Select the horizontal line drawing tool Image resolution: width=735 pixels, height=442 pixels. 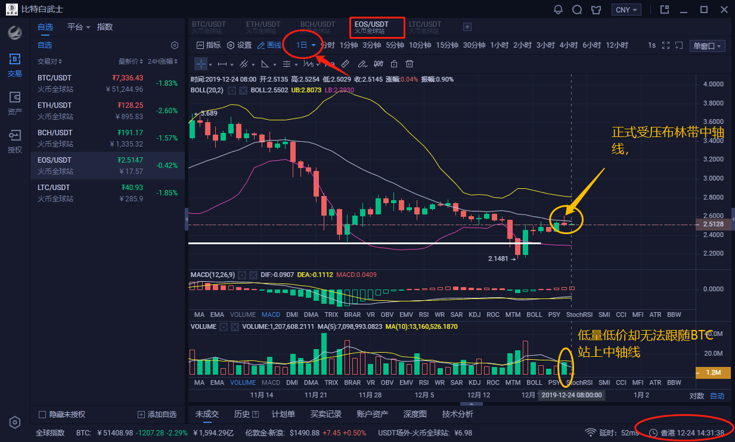point(222,64)
